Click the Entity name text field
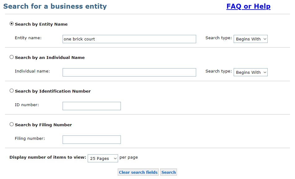 click(129, 39)
